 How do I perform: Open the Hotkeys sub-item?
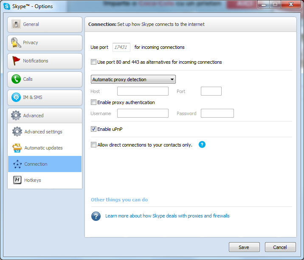tap(45, 180)
